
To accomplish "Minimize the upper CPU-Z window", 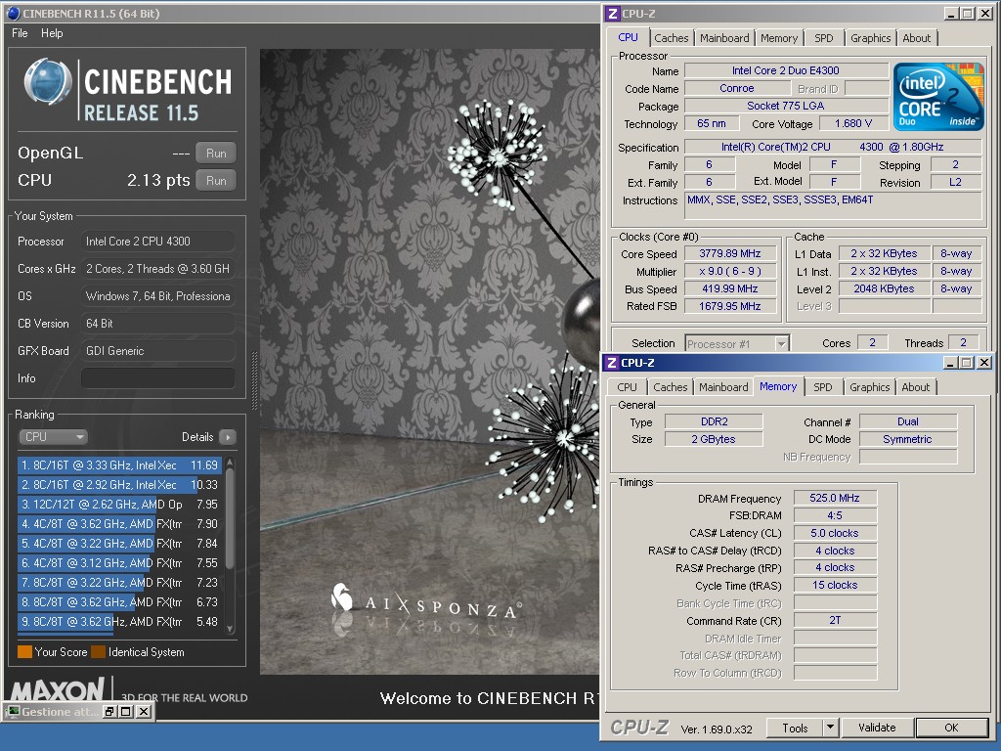I will click(x=950, y=14).
